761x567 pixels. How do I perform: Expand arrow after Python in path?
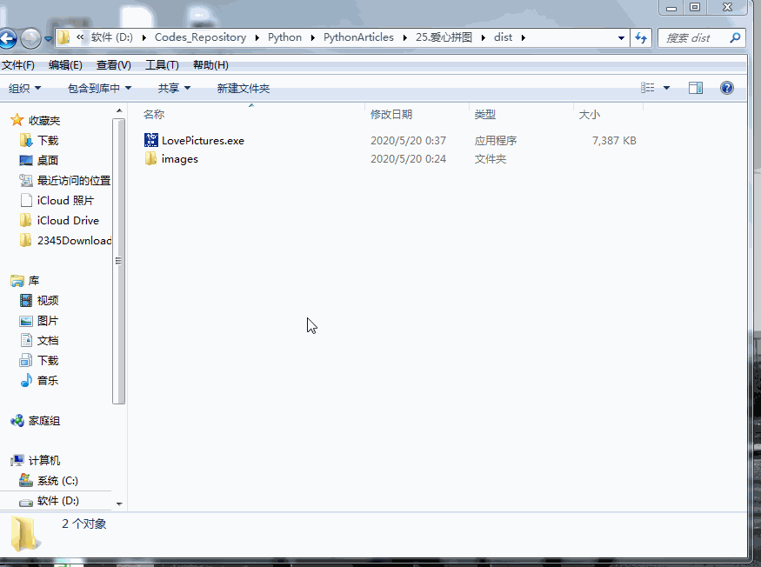pos(312,37)
